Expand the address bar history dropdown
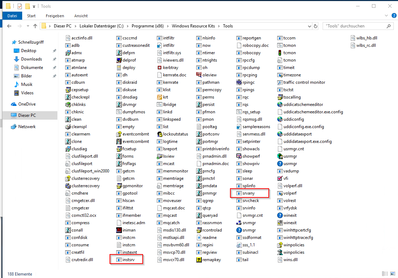398x278 pixels. (x=309, y=26)
